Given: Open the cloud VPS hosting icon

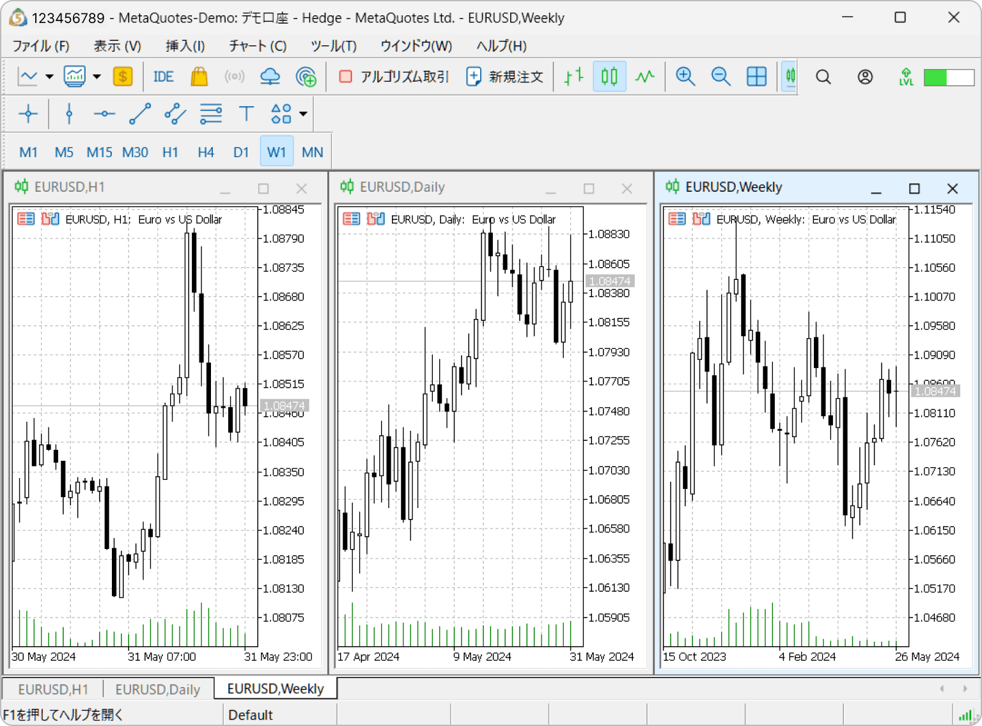Looking at the screenshot, I should [x=270, y=77].
